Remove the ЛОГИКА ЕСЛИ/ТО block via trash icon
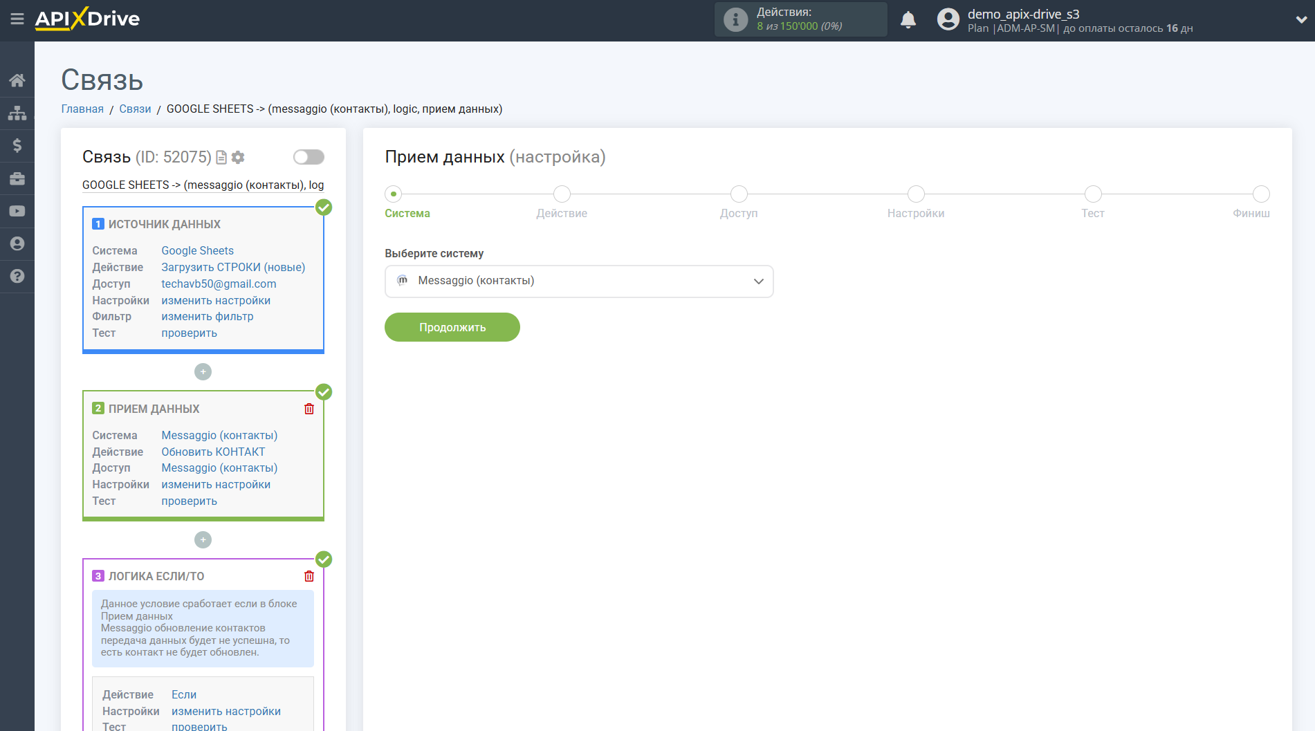The image size is (1315, 731). click(309, 576)
